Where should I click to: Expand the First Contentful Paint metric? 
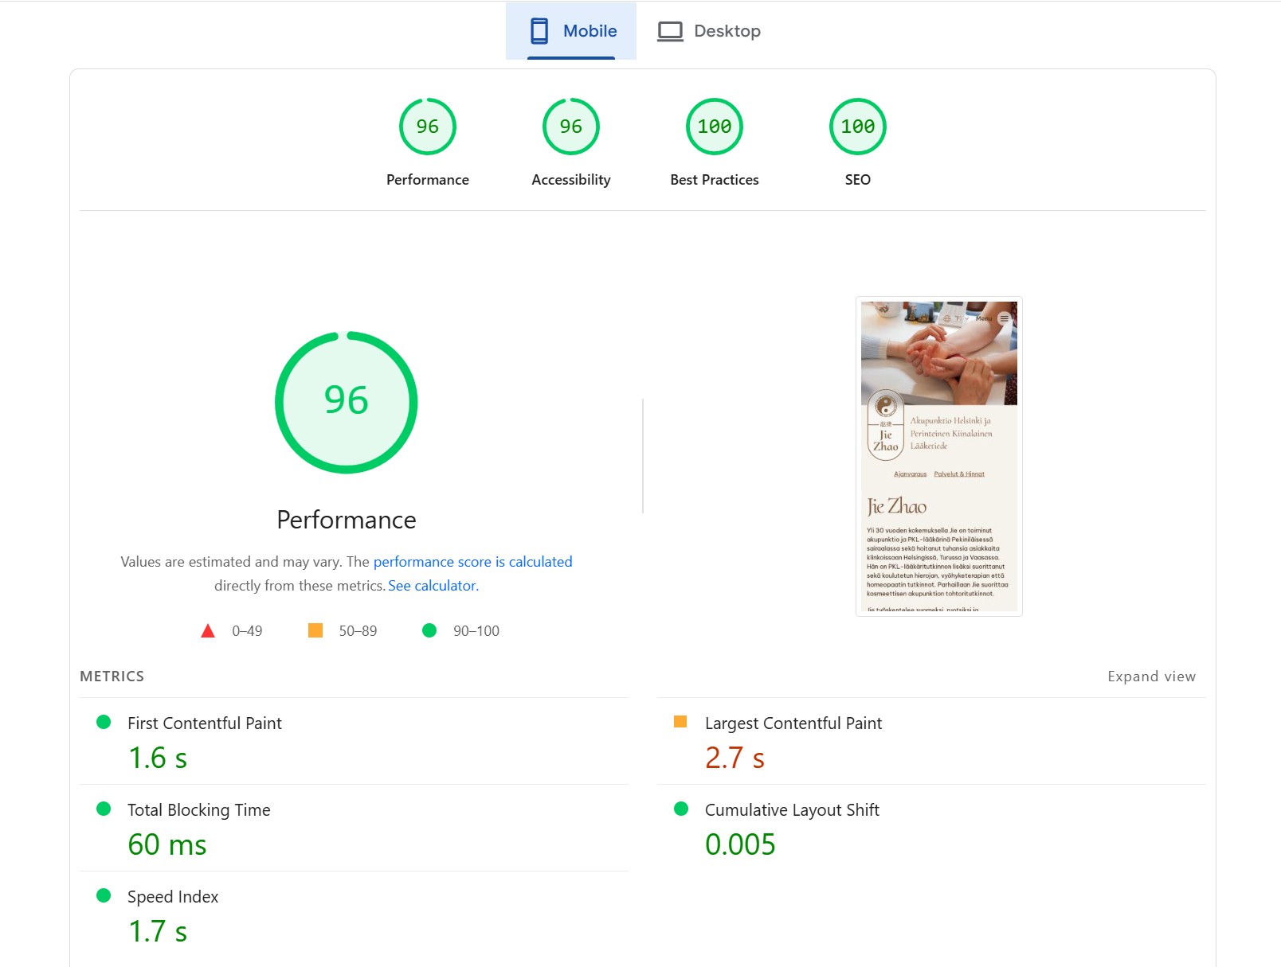point(205,723)
